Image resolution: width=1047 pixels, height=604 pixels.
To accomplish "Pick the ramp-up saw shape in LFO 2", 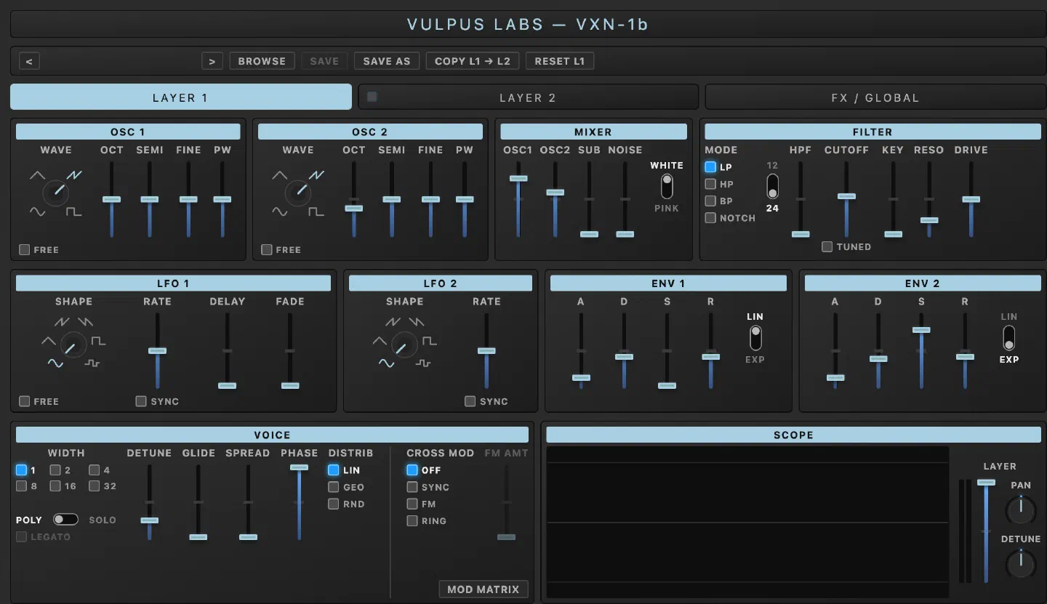I will coord(393,321).
